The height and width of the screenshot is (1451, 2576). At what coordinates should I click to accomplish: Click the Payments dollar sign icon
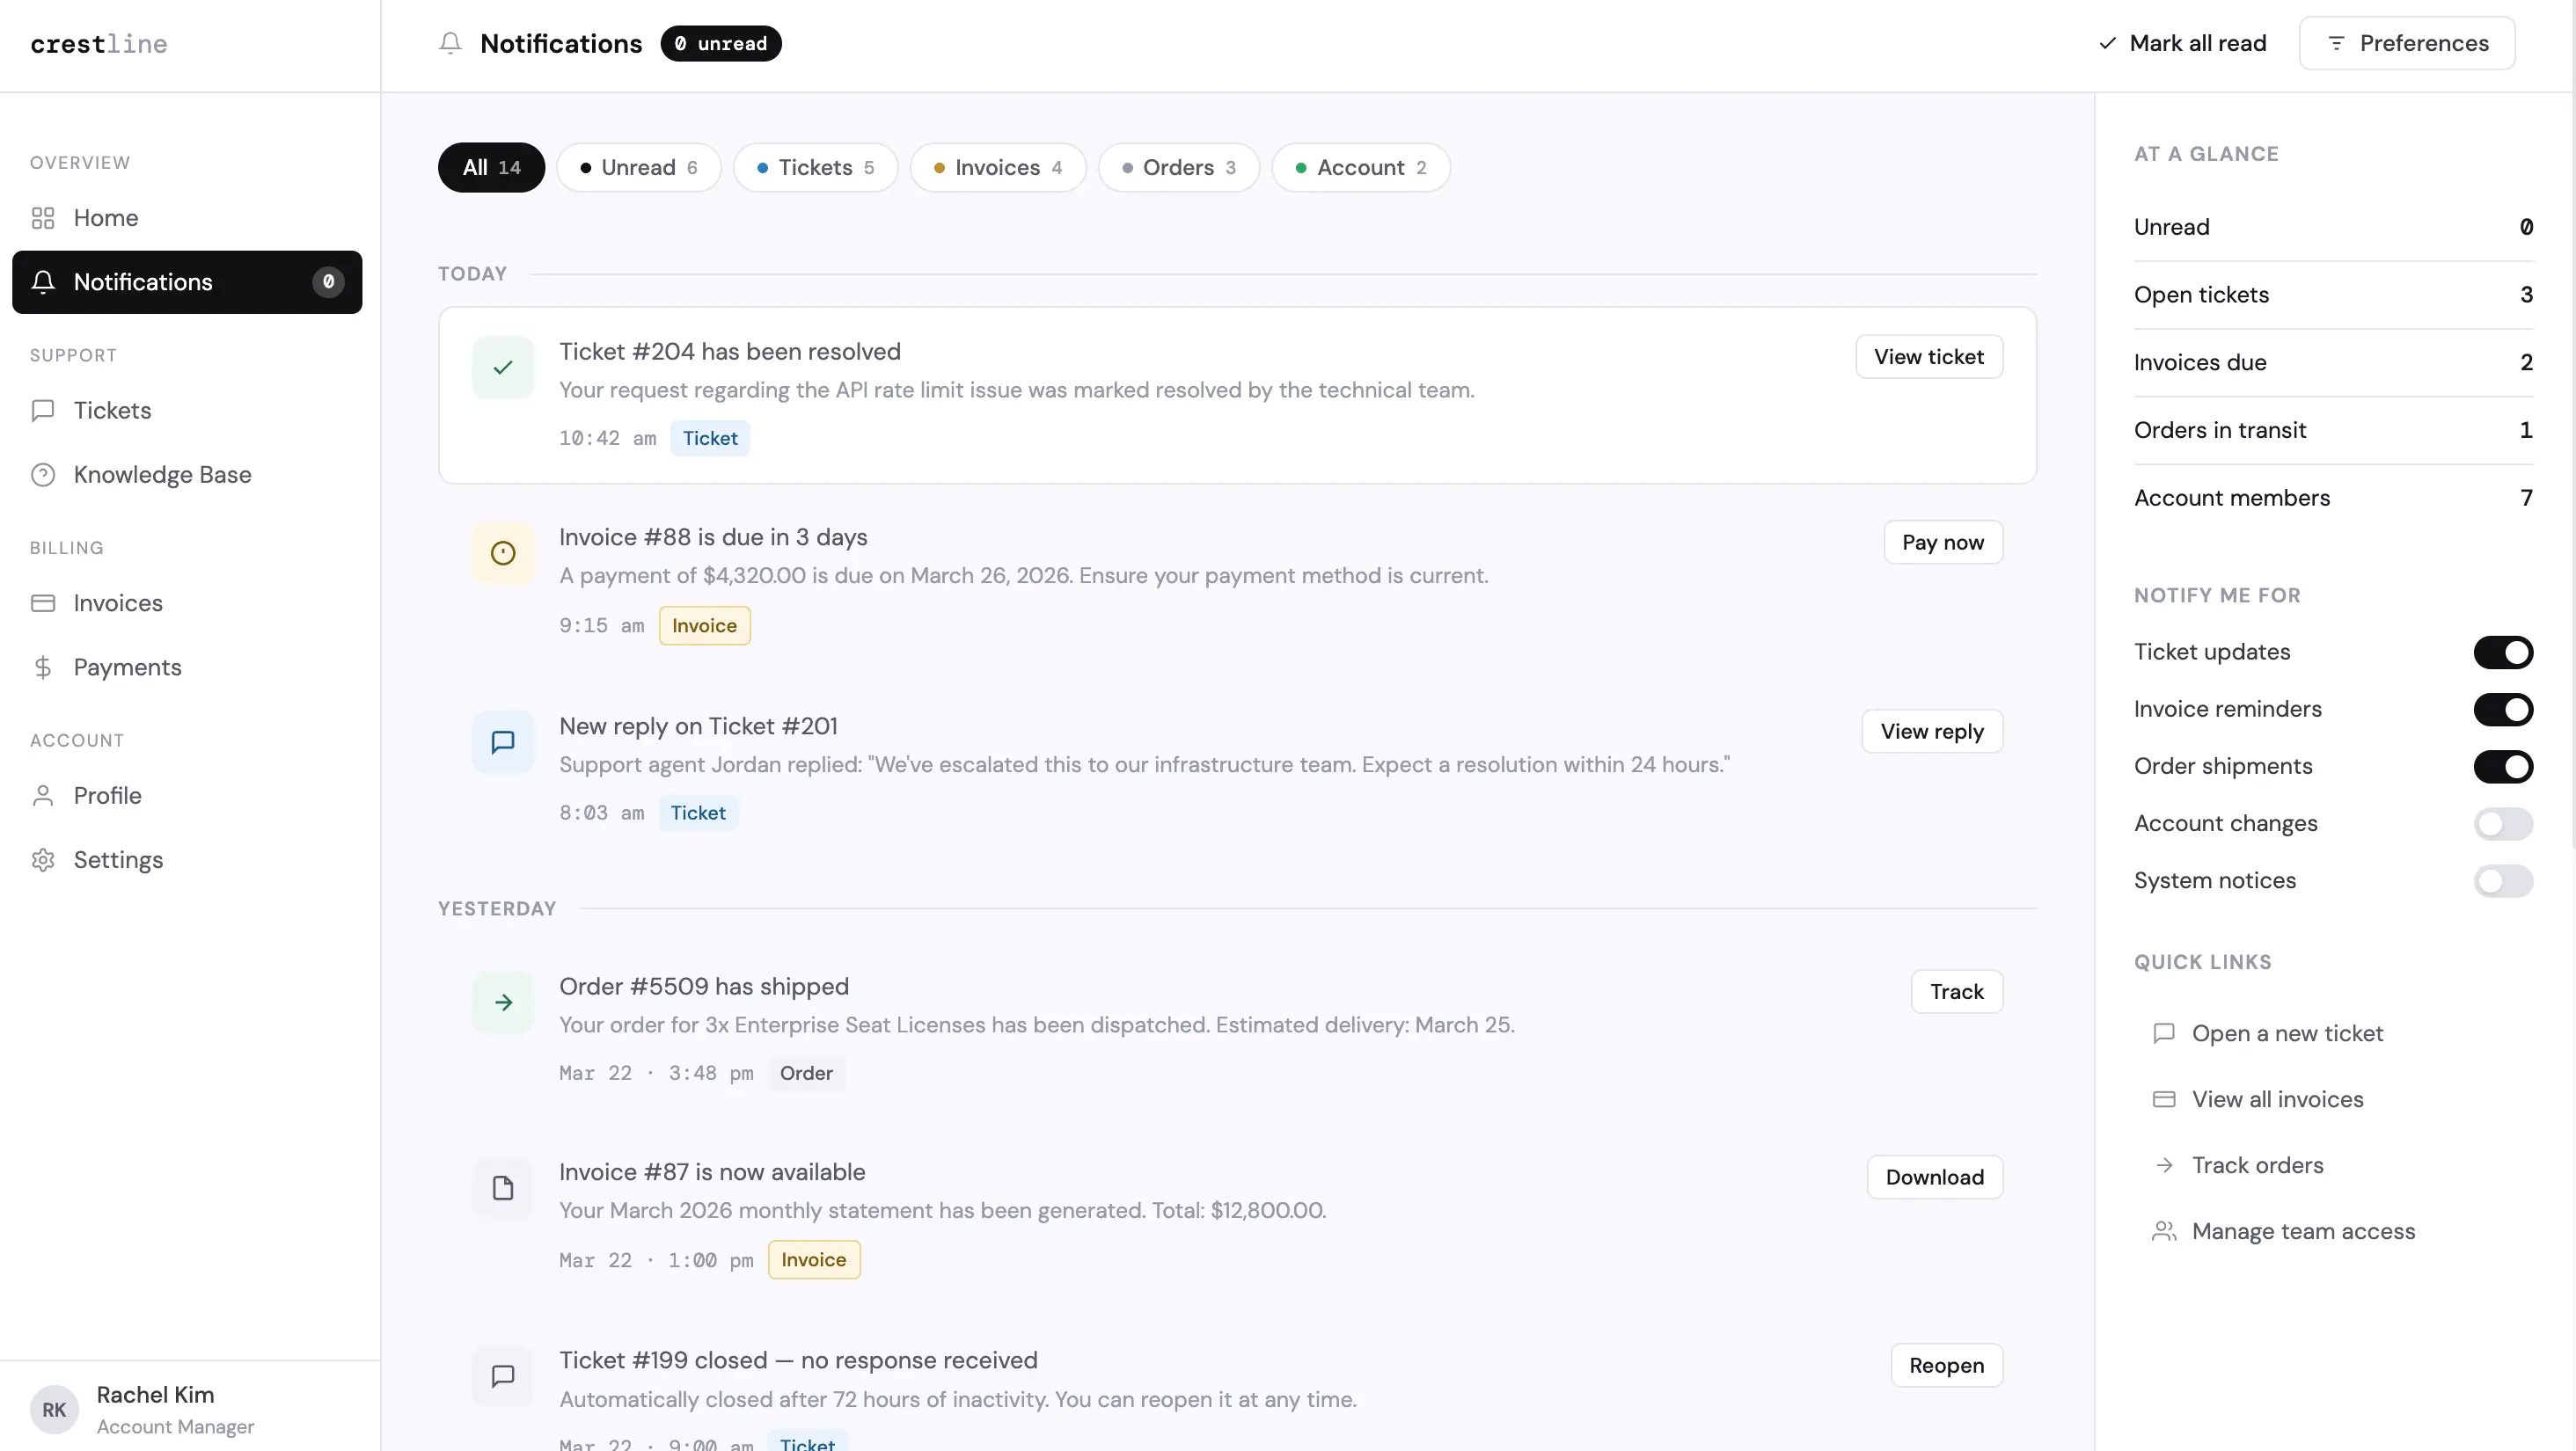point(43,667)
